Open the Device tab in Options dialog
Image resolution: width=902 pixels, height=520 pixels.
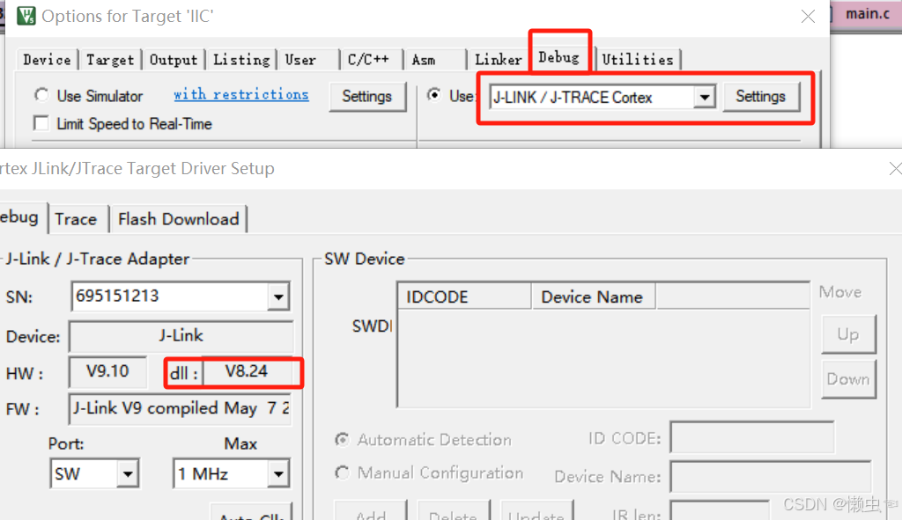pyautogui.click(x=48, y=60)
